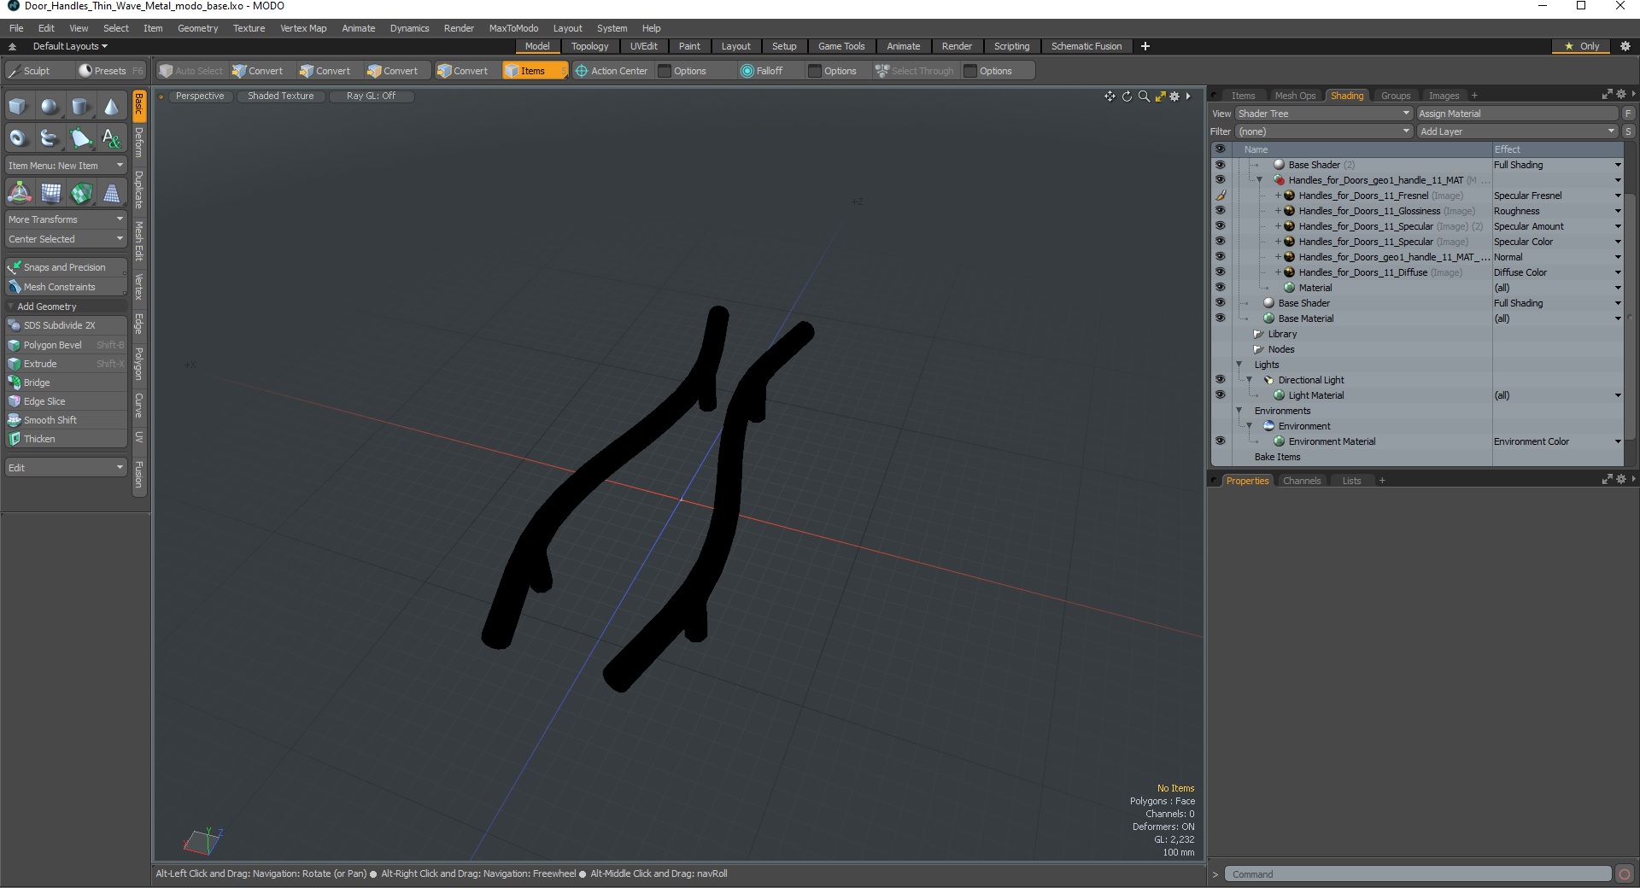
Task: Select the Cone primitive tool icon
Action: click(x=111, y=107)
